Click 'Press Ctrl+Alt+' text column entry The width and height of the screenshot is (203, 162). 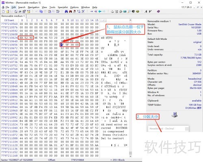pos(115,135)
